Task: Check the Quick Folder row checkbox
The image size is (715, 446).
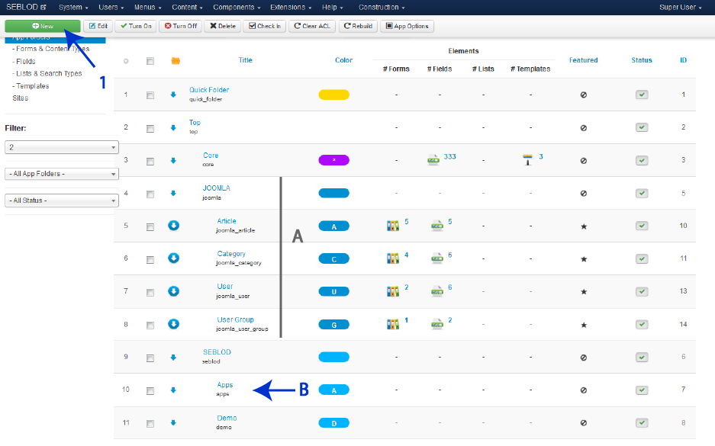Action: pyautogui.click(x=150, y=95)
